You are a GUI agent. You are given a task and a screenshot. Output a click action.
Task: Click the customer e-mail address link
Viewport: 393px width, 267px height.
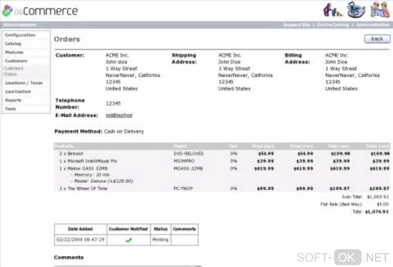coord(119,115)
